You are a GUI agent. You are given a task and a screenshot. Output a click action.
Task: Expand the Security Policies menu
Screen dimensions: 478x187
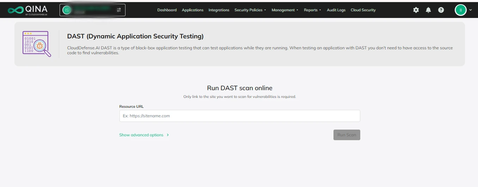(x=250, y=10)
